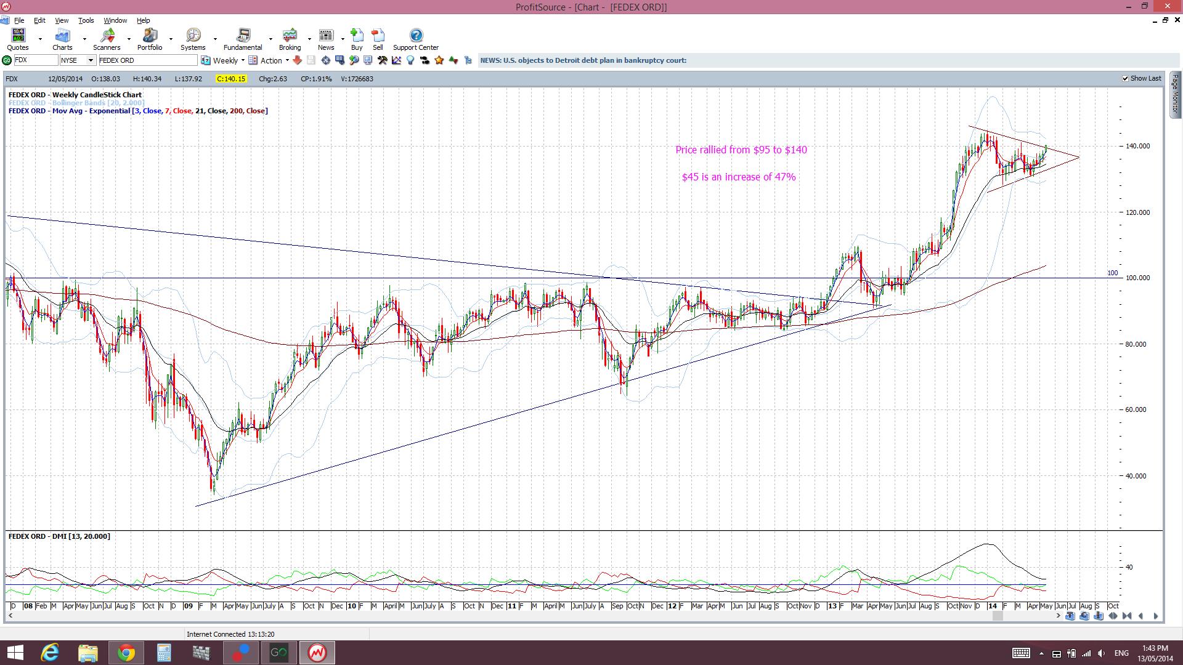Image resolution: width=1183 pixels, height=665 pixels.
Task: Open the Window menu
Action: click(115, 20)
